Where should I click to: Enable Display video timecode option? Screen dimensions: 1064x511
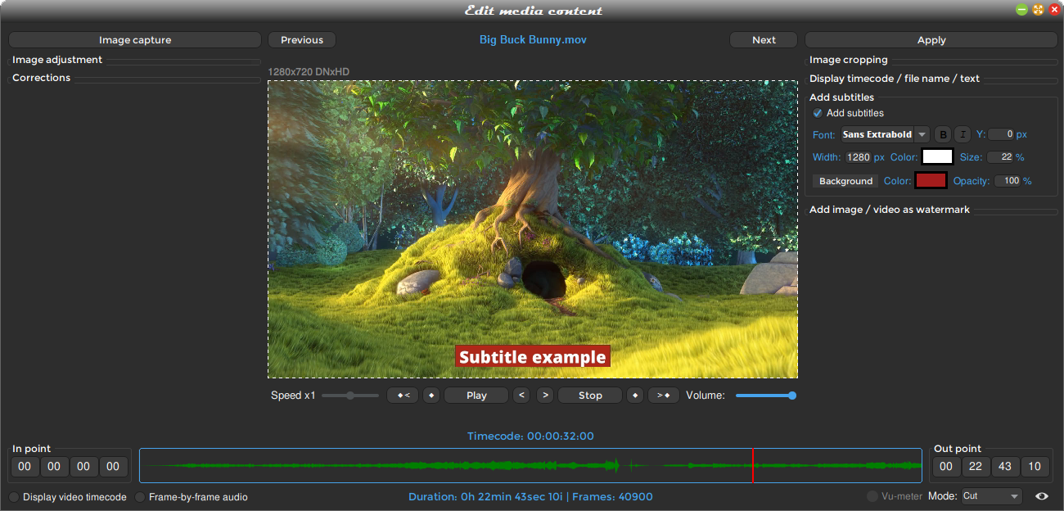pos(15,497)
